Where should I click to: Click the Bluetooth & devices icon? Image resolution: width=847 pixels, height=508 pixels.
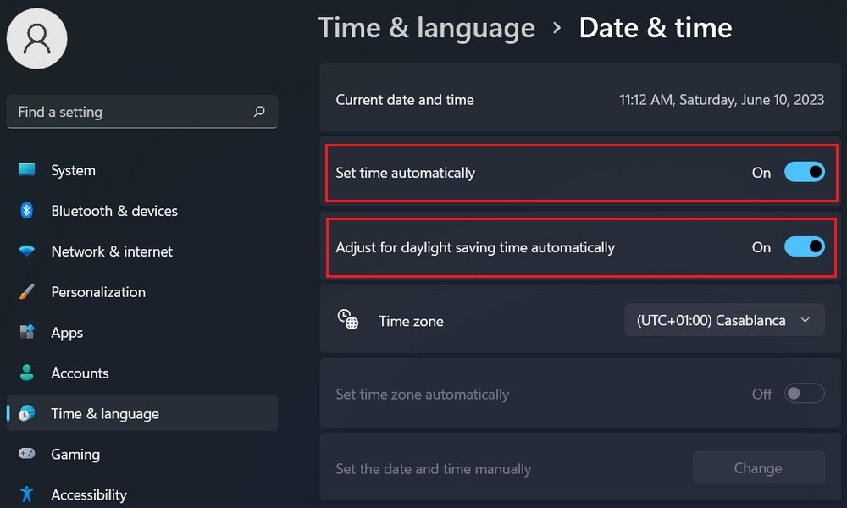(x=27, y=211)
